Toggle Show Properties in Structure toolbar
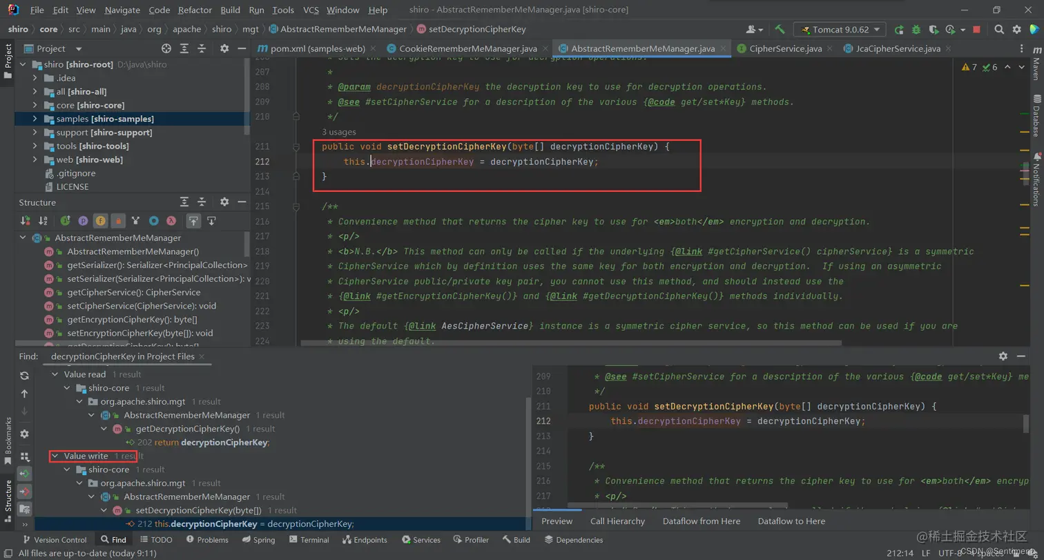 coord(83,221)
